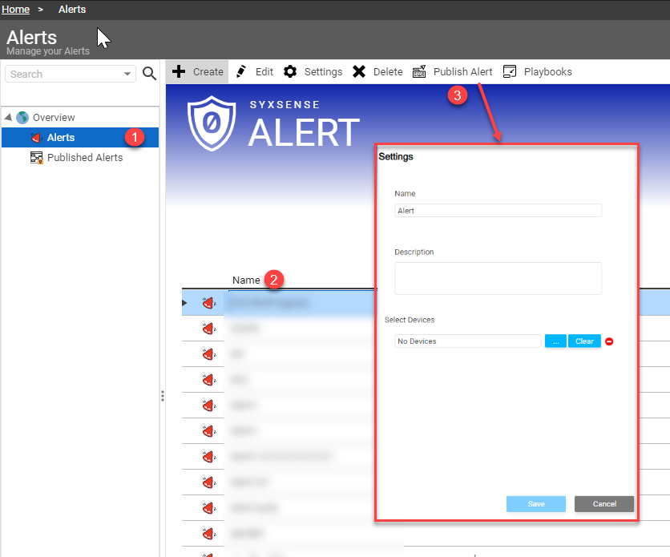670x557 pixels.
Task: Click into the Description text box
Action: [x=498, y=278]
